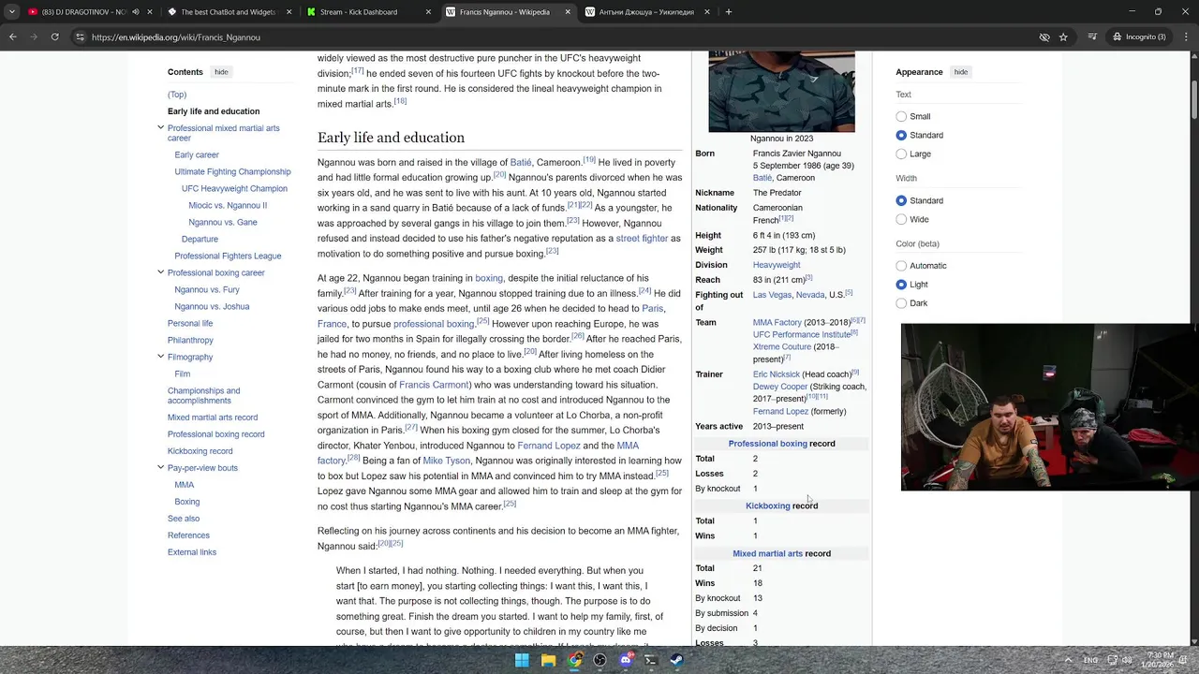Click the ENG language indicator
Image resolution: width=1199 pixels, height=674 pixels.
[x=1090, y=660]
